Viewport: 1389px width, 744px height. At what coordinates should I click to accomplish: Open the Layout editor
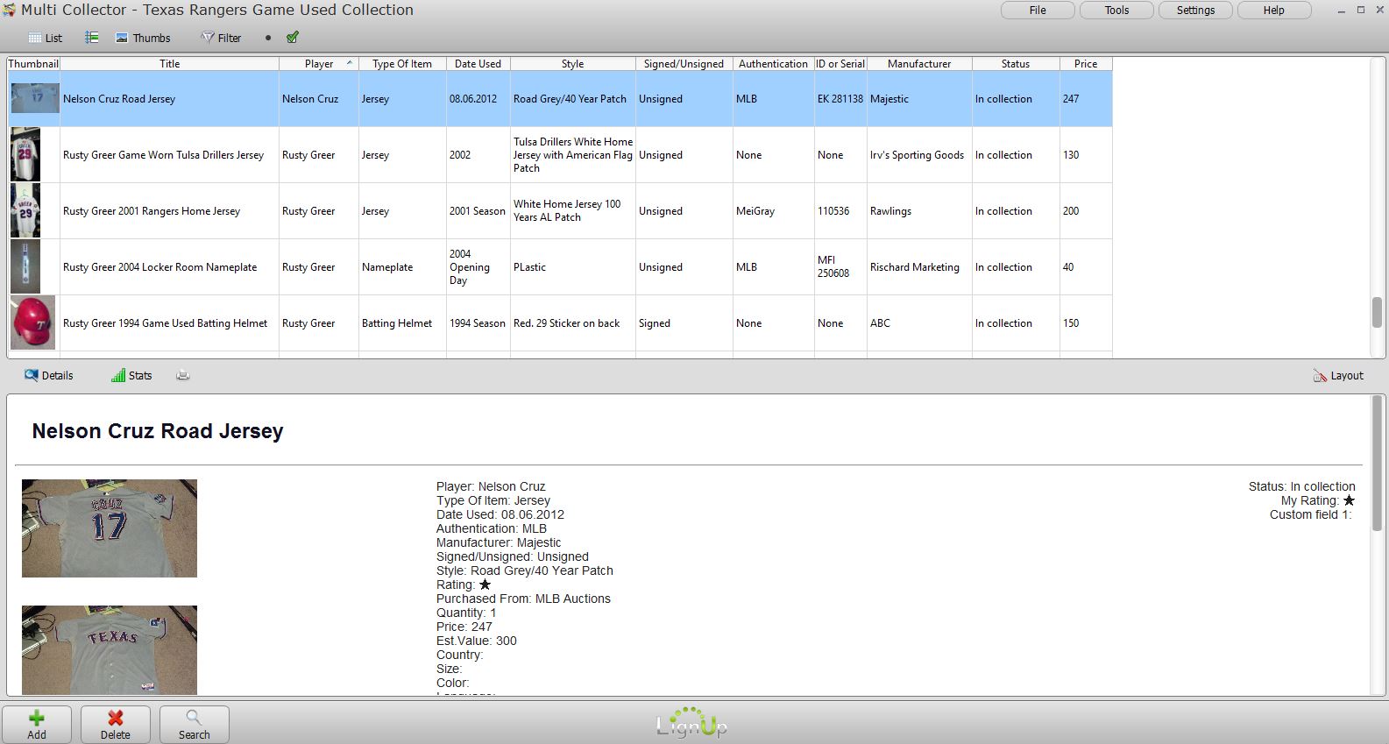point(1338,375)
